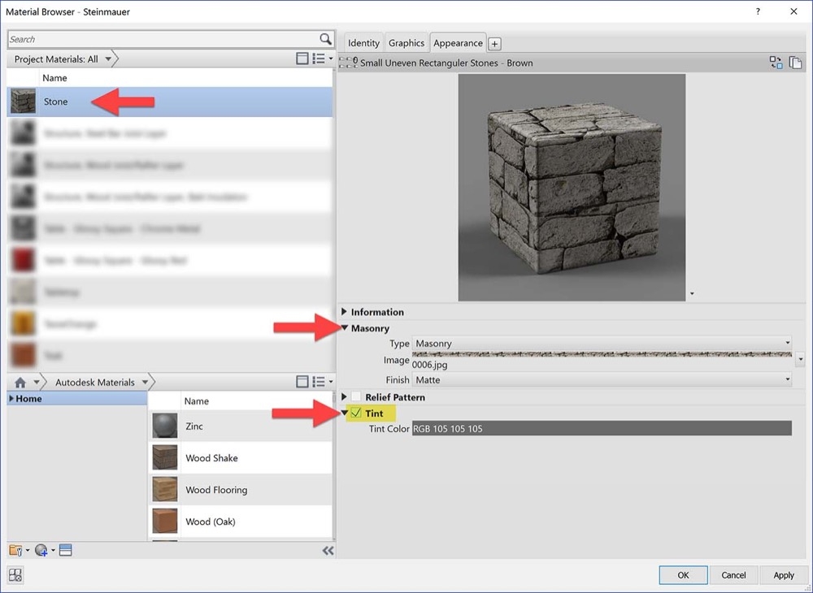Image resolution: width=813 pixels, height=593 pixels.
Task: Collapse the Masonry section
Action: point(344,327)
